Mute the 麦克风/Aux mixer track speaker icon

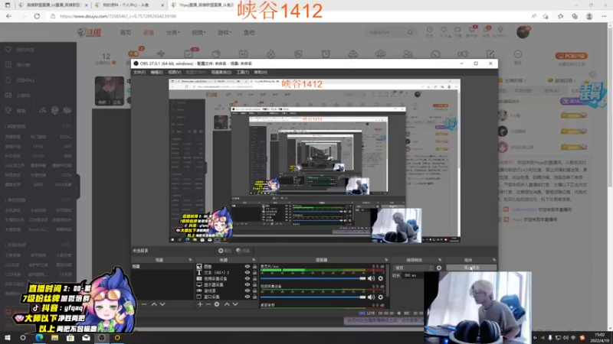click(371, 278)
